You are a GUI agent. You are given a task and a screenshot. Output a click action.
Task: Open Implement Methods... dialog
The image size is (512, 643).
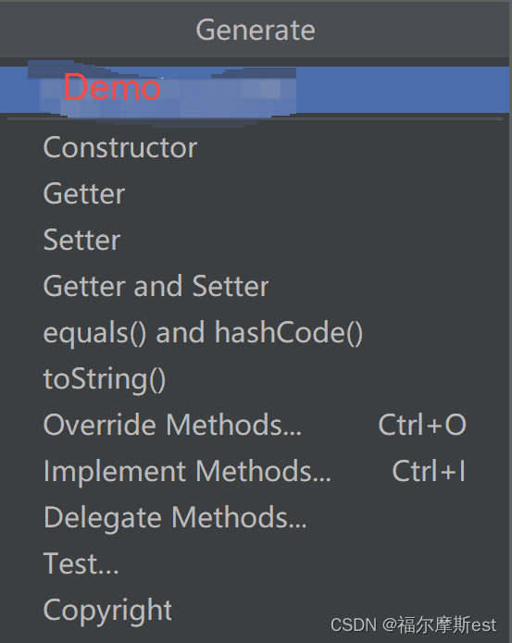coord(255,471)
